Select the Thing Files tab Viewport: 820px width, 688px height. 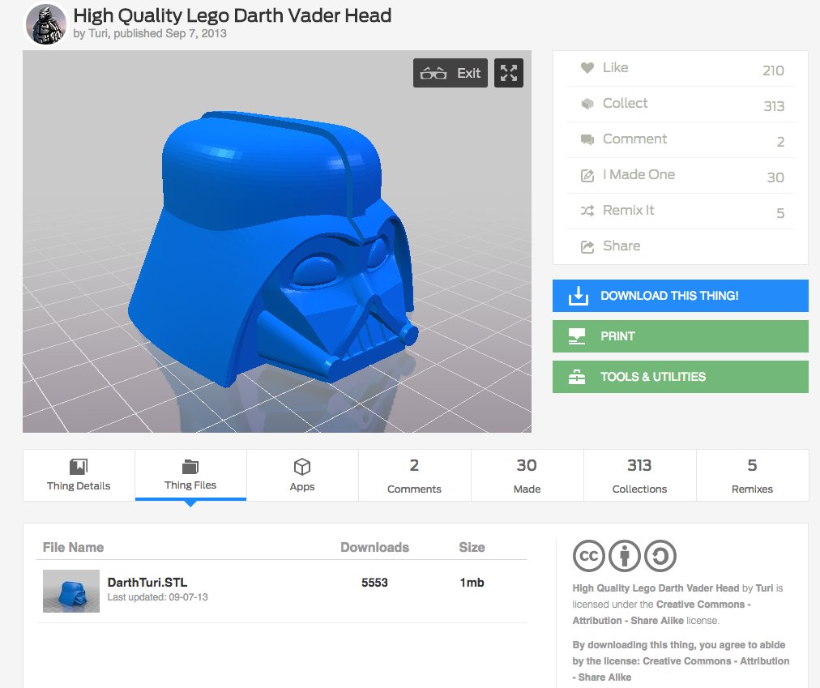coord(190,475)
